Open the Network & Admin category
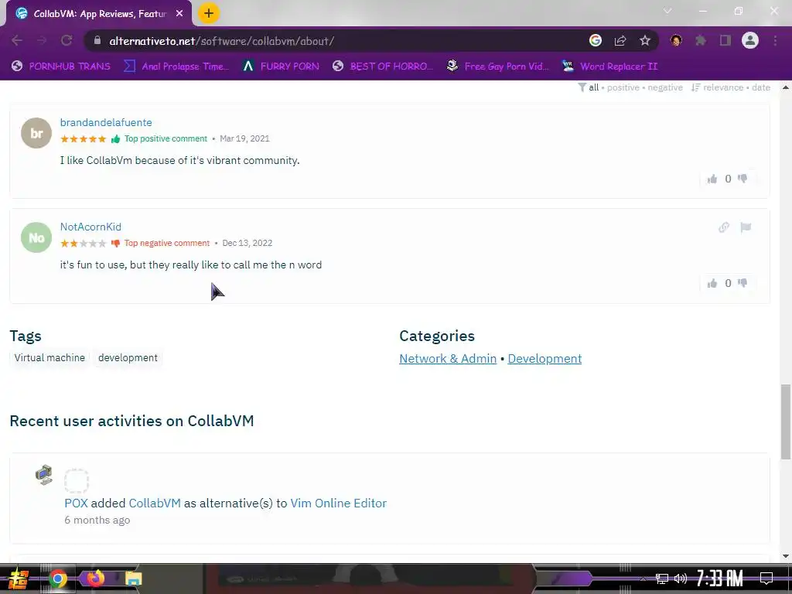 coord(448,359)
